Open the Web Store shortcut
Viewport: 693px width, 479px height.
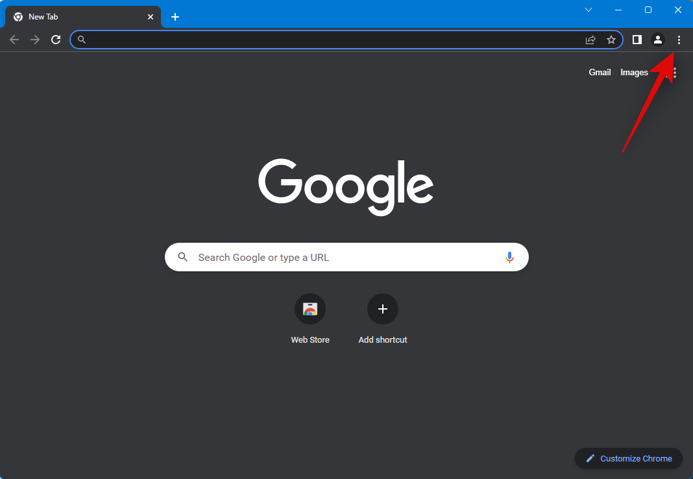[310, 309]
